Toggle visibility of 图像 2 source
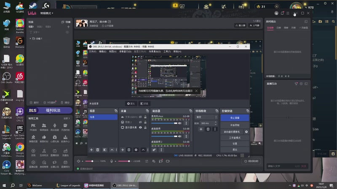337x189 pixels. point(140,122)
